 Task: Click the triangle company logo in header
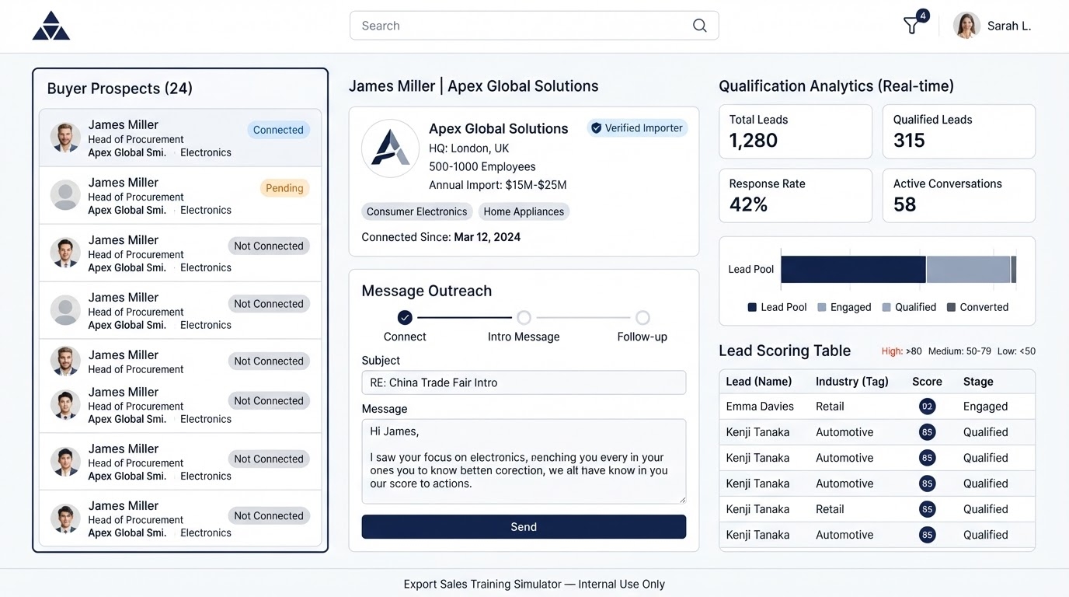pyautogui.click(x=51, y=26)
